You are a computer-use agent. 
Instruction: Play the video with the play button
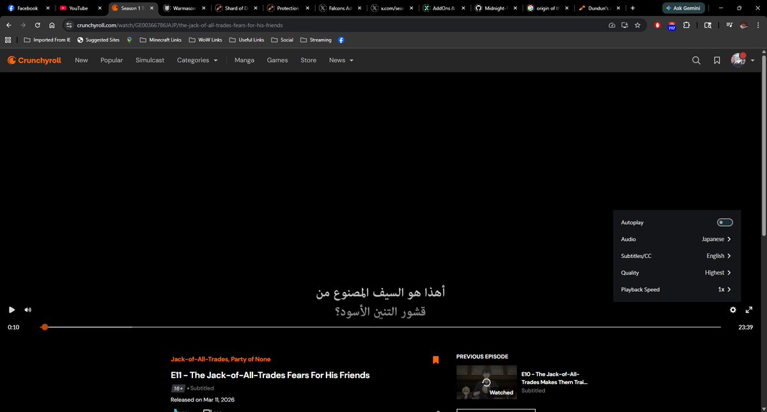click(x=12, y=310)
